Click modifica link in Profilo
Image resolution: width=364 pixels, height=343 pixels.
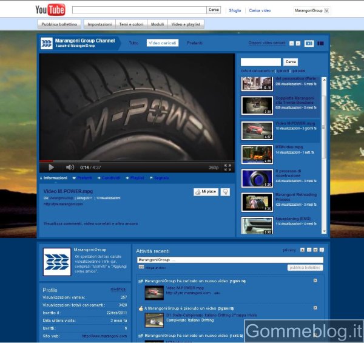(x=118, y=289)
